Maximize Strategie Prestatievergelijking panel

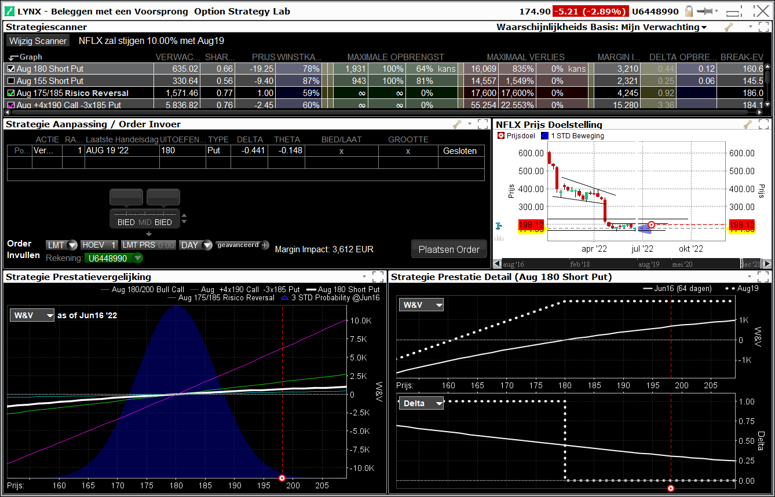click(x=378, y=277)
